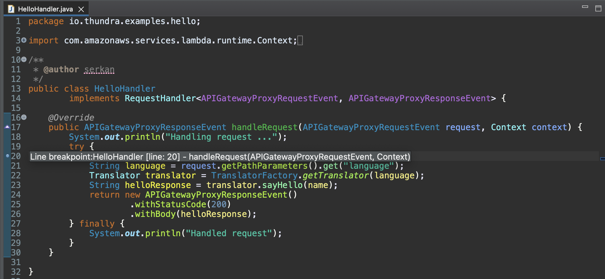Collapse the Javadoc comment at line 10
605x279 pixels.
(24, 59)
